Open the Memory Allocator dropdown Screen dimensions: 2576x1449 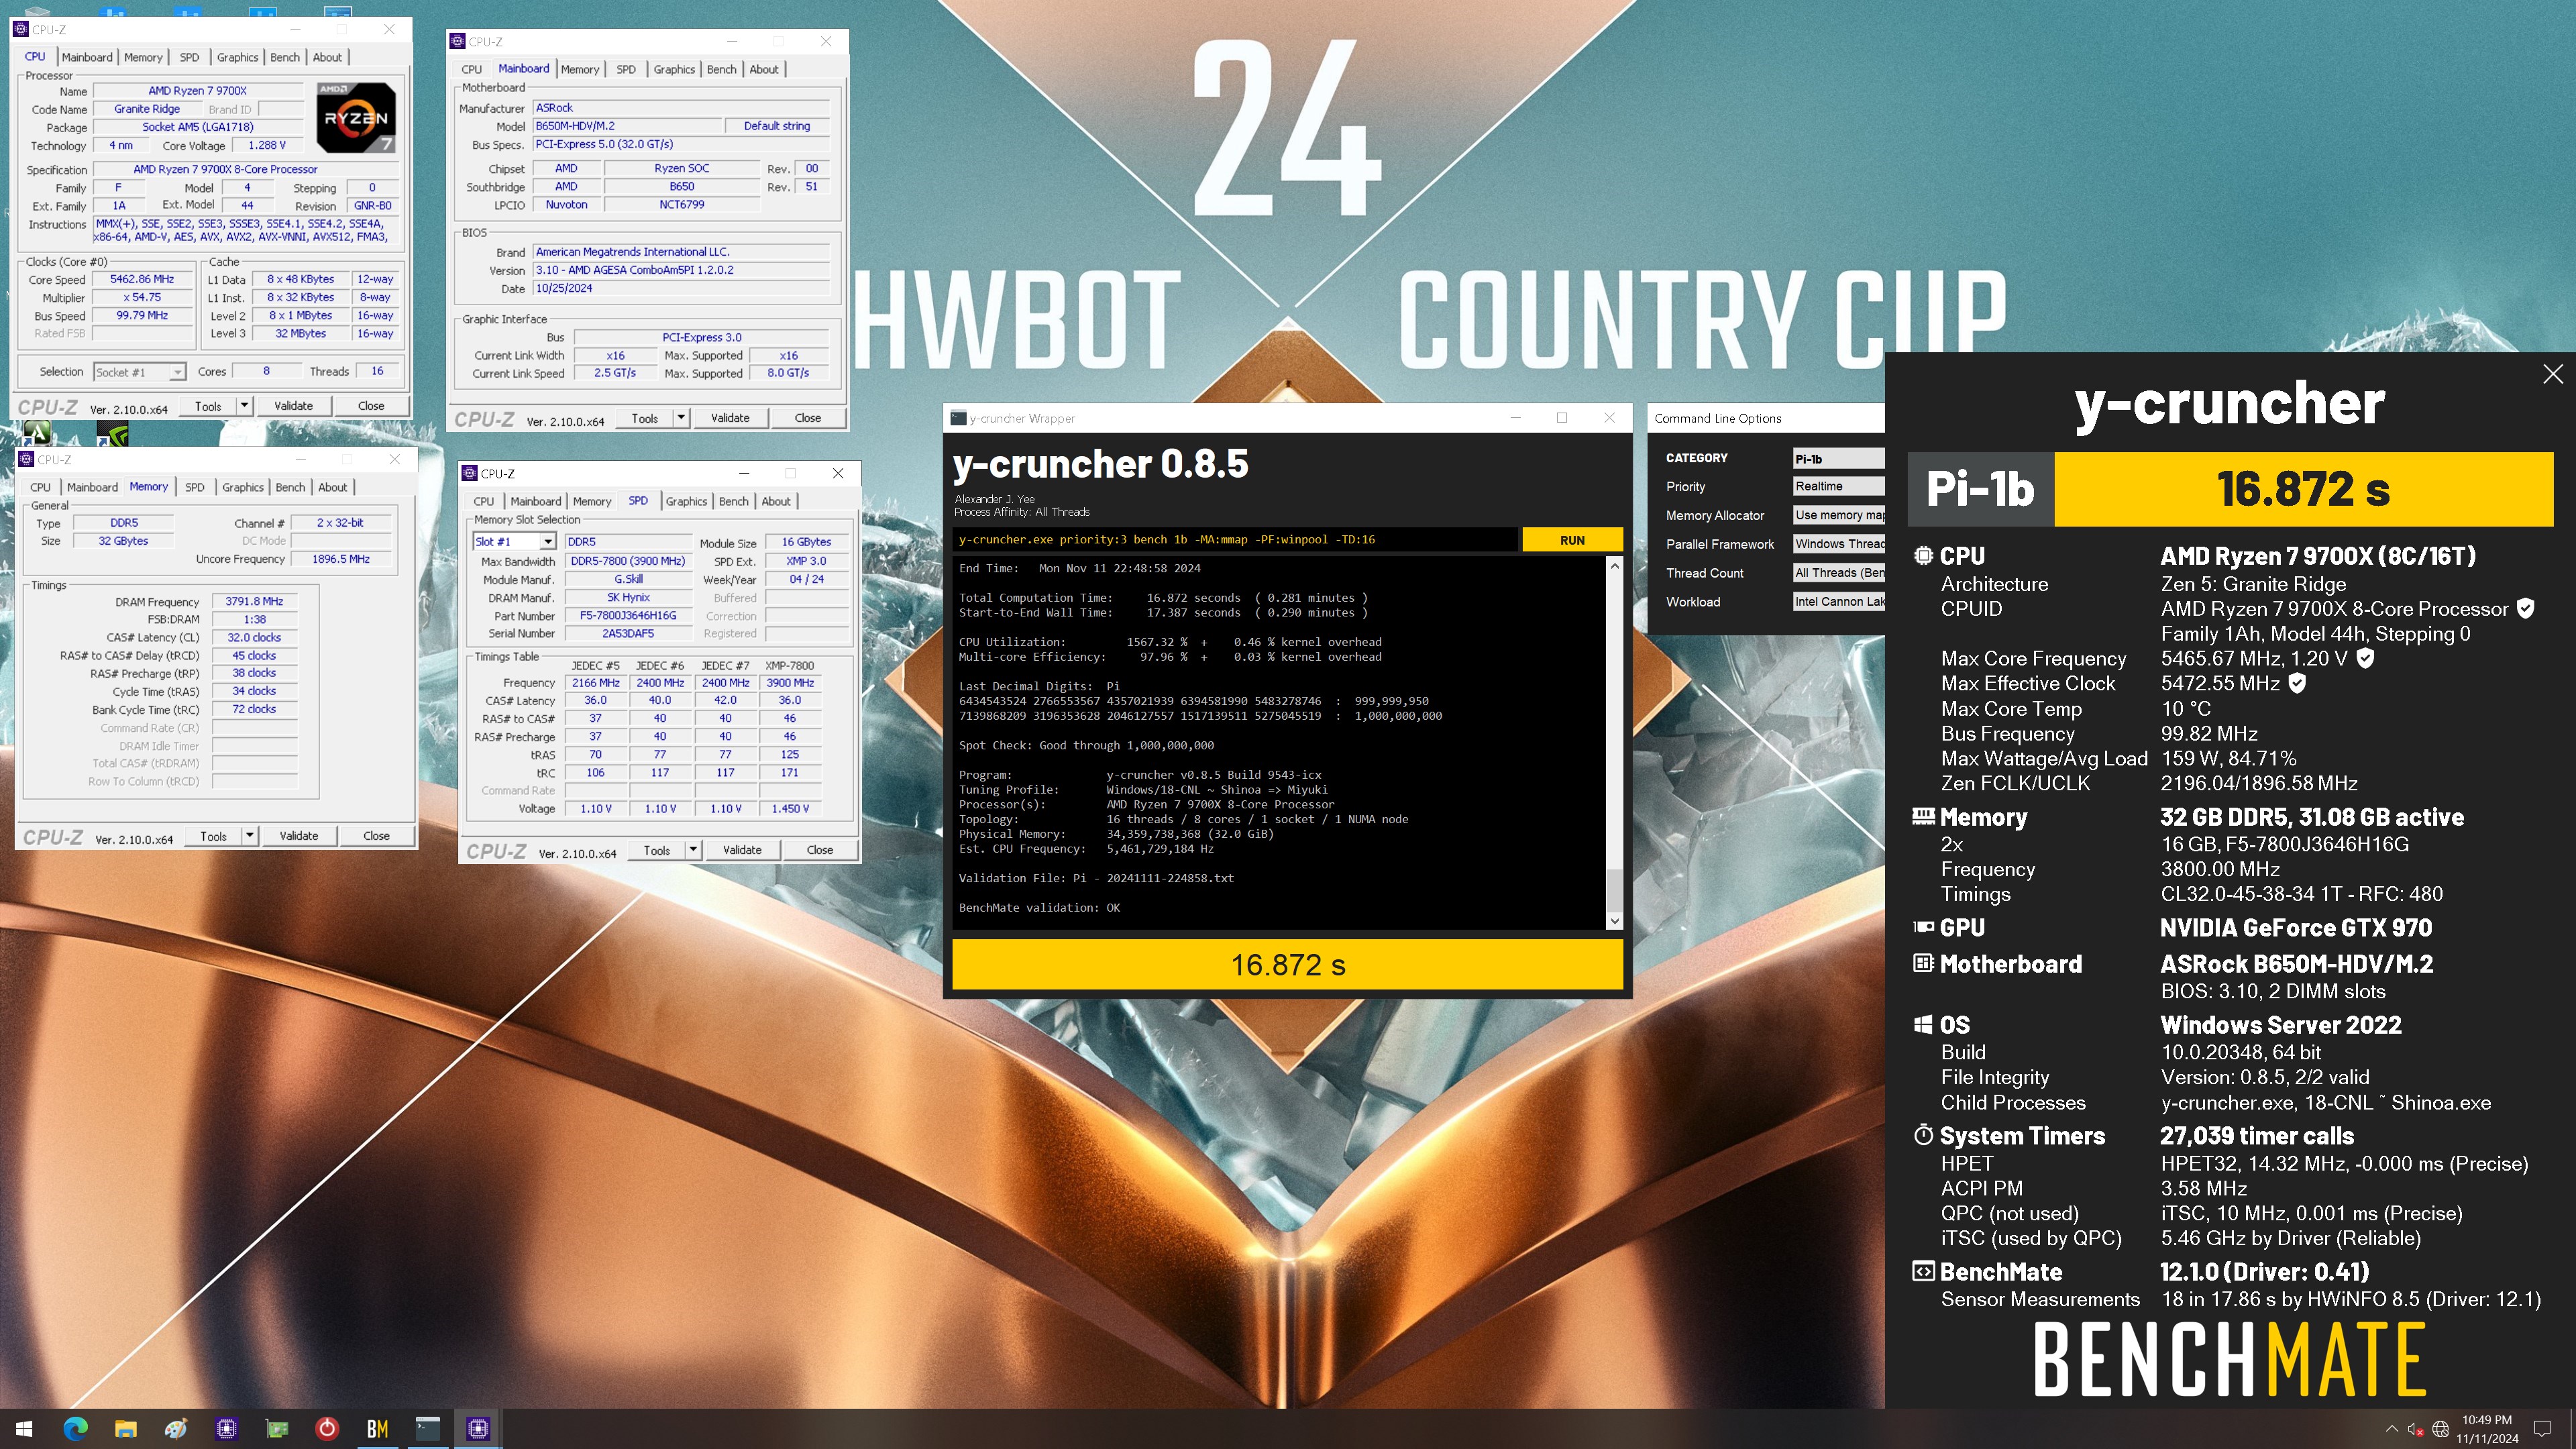point(1838,515)
